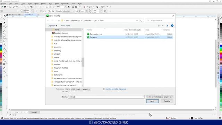Select the Ellipse tool
222x125 pixels.
pyautogui.click(x=5, y=41)
